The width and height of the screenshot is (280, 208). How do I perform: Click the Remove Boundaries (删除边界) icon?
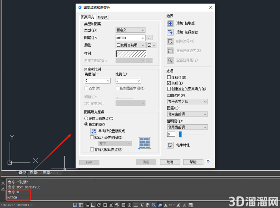click(170, 41)
